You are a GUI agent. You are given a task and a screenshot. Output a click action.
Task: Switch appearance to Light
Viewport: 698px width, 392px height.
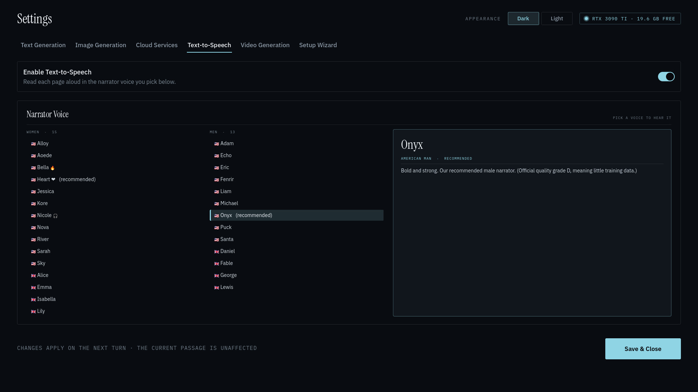pyautogui.click(x=557, y=19)
